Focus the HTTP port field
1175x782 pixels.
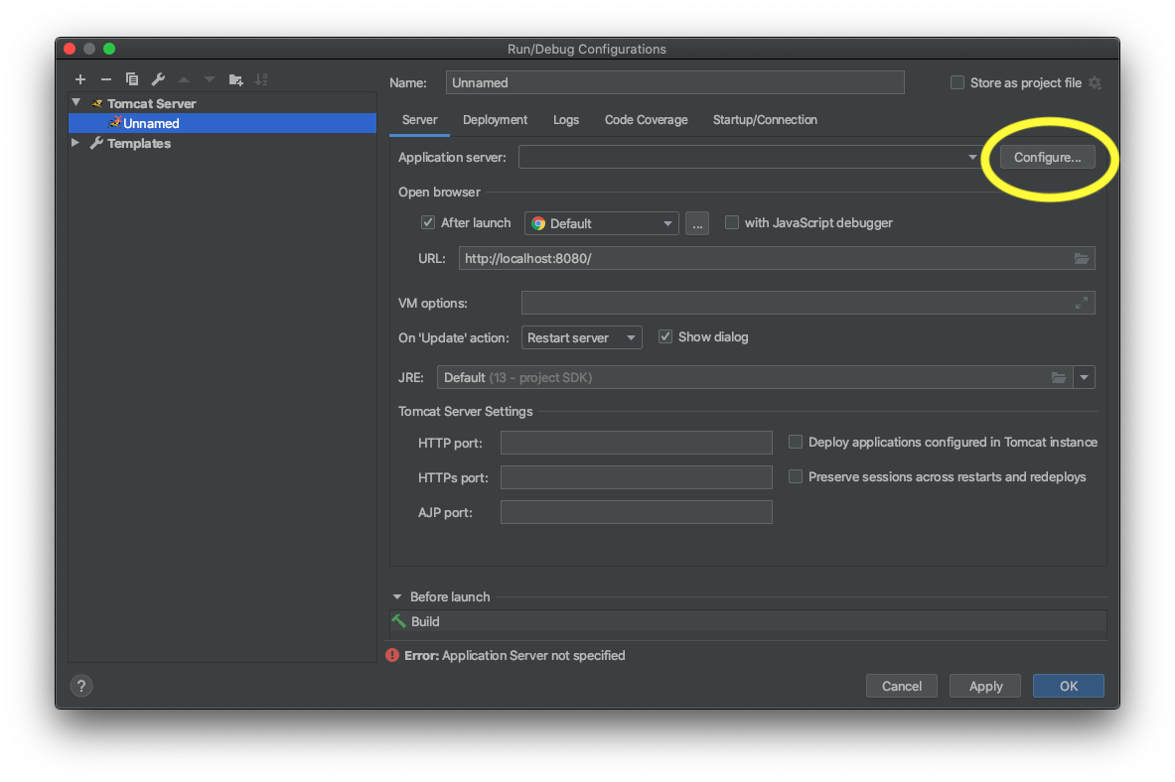click(637, 443)
